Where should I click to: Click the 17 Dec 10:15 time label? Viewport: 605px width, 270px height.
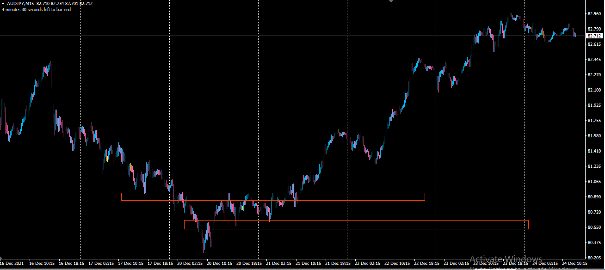131,264
